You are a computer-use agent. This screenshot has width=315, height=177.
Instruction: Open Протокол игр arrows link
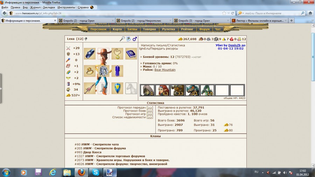150,114
